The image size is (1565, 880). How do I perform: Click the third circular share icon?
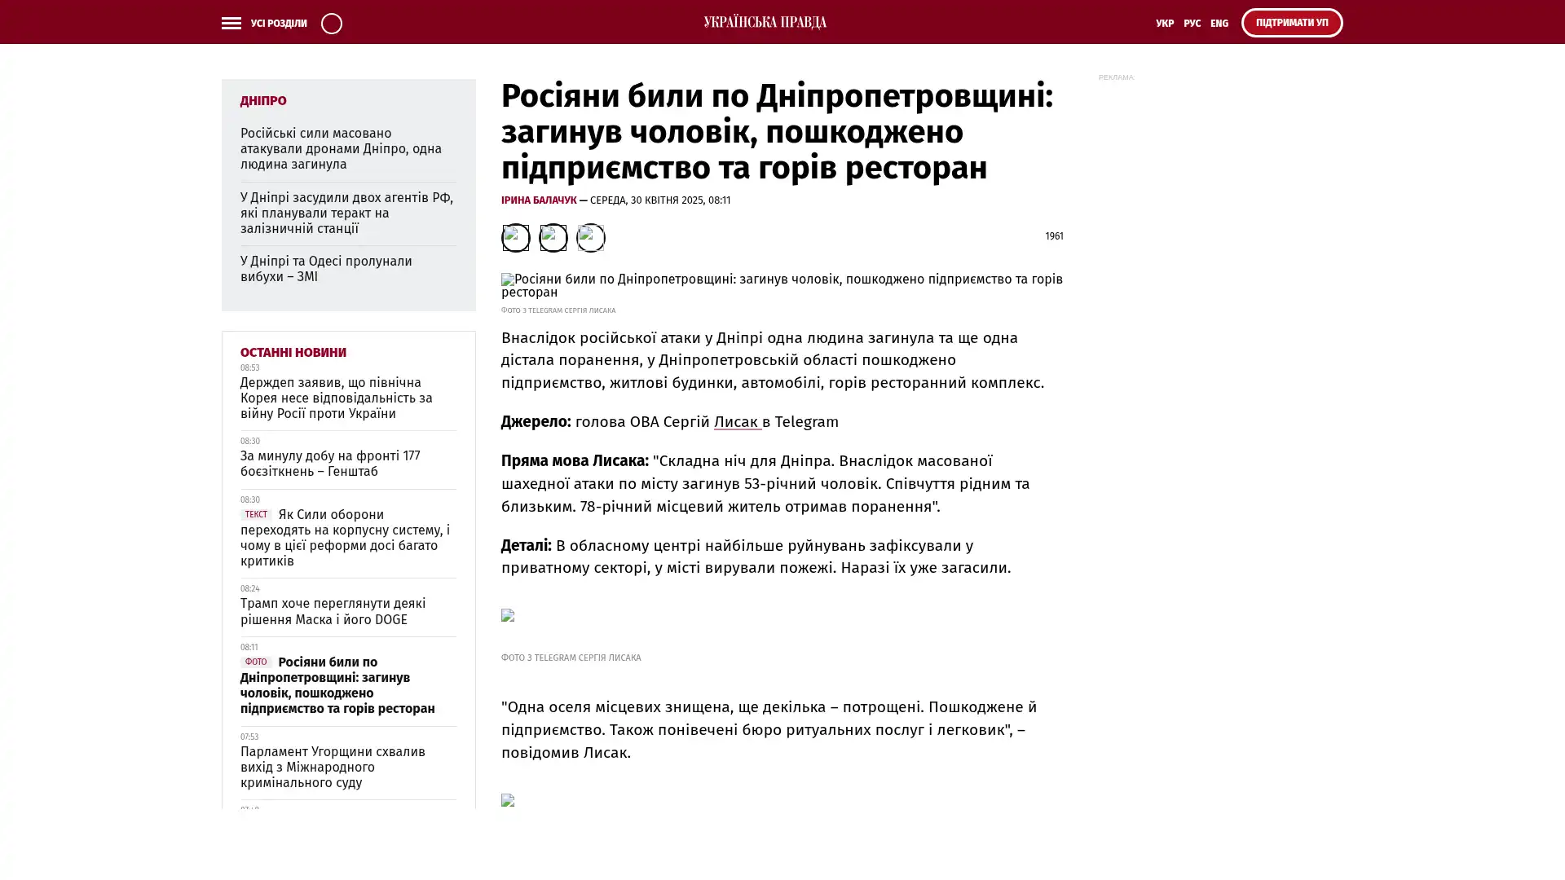(x=590, y=237)
